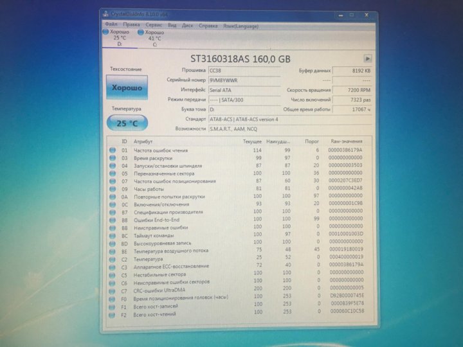
Task: Click the Режим передачи field SATA/300
Action: coord(244,100)
